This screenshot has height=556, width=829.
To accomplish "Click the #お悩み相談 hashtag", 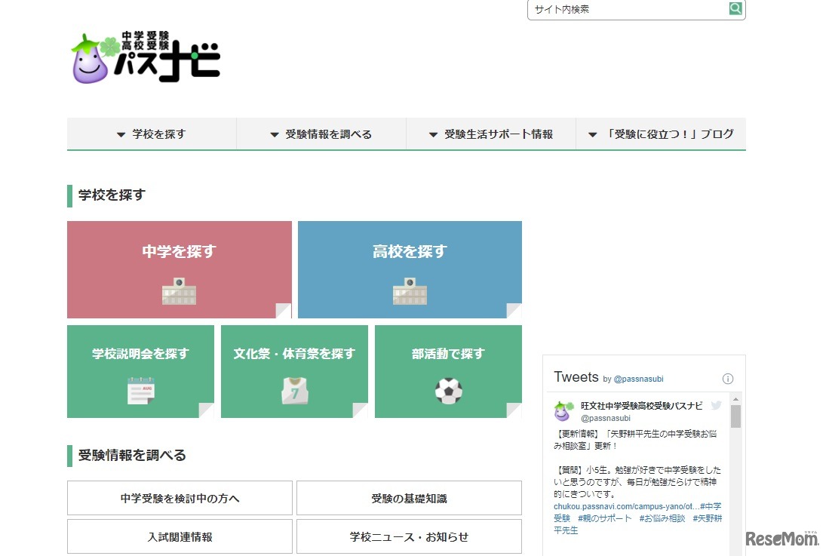I will 662,518.
